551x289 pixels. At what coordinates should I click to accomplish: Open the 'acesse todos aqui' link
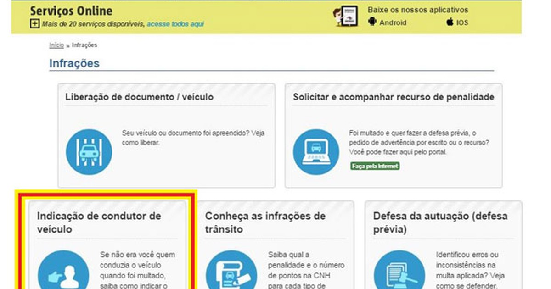tap(175, 24)
